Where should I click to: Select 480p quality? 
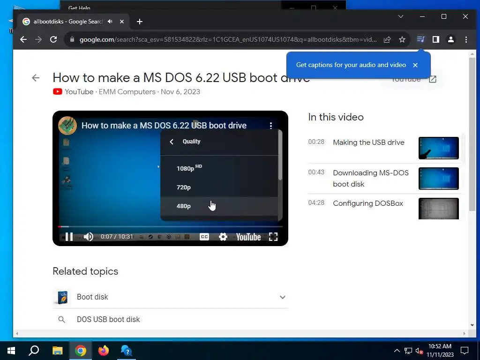pyautogui.click(x=219, y=206)
